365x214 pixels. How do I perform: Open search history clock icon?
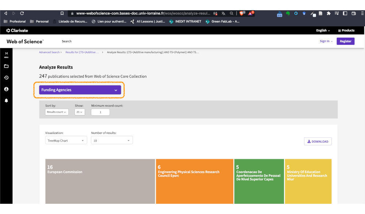click(x=6, y=77)
